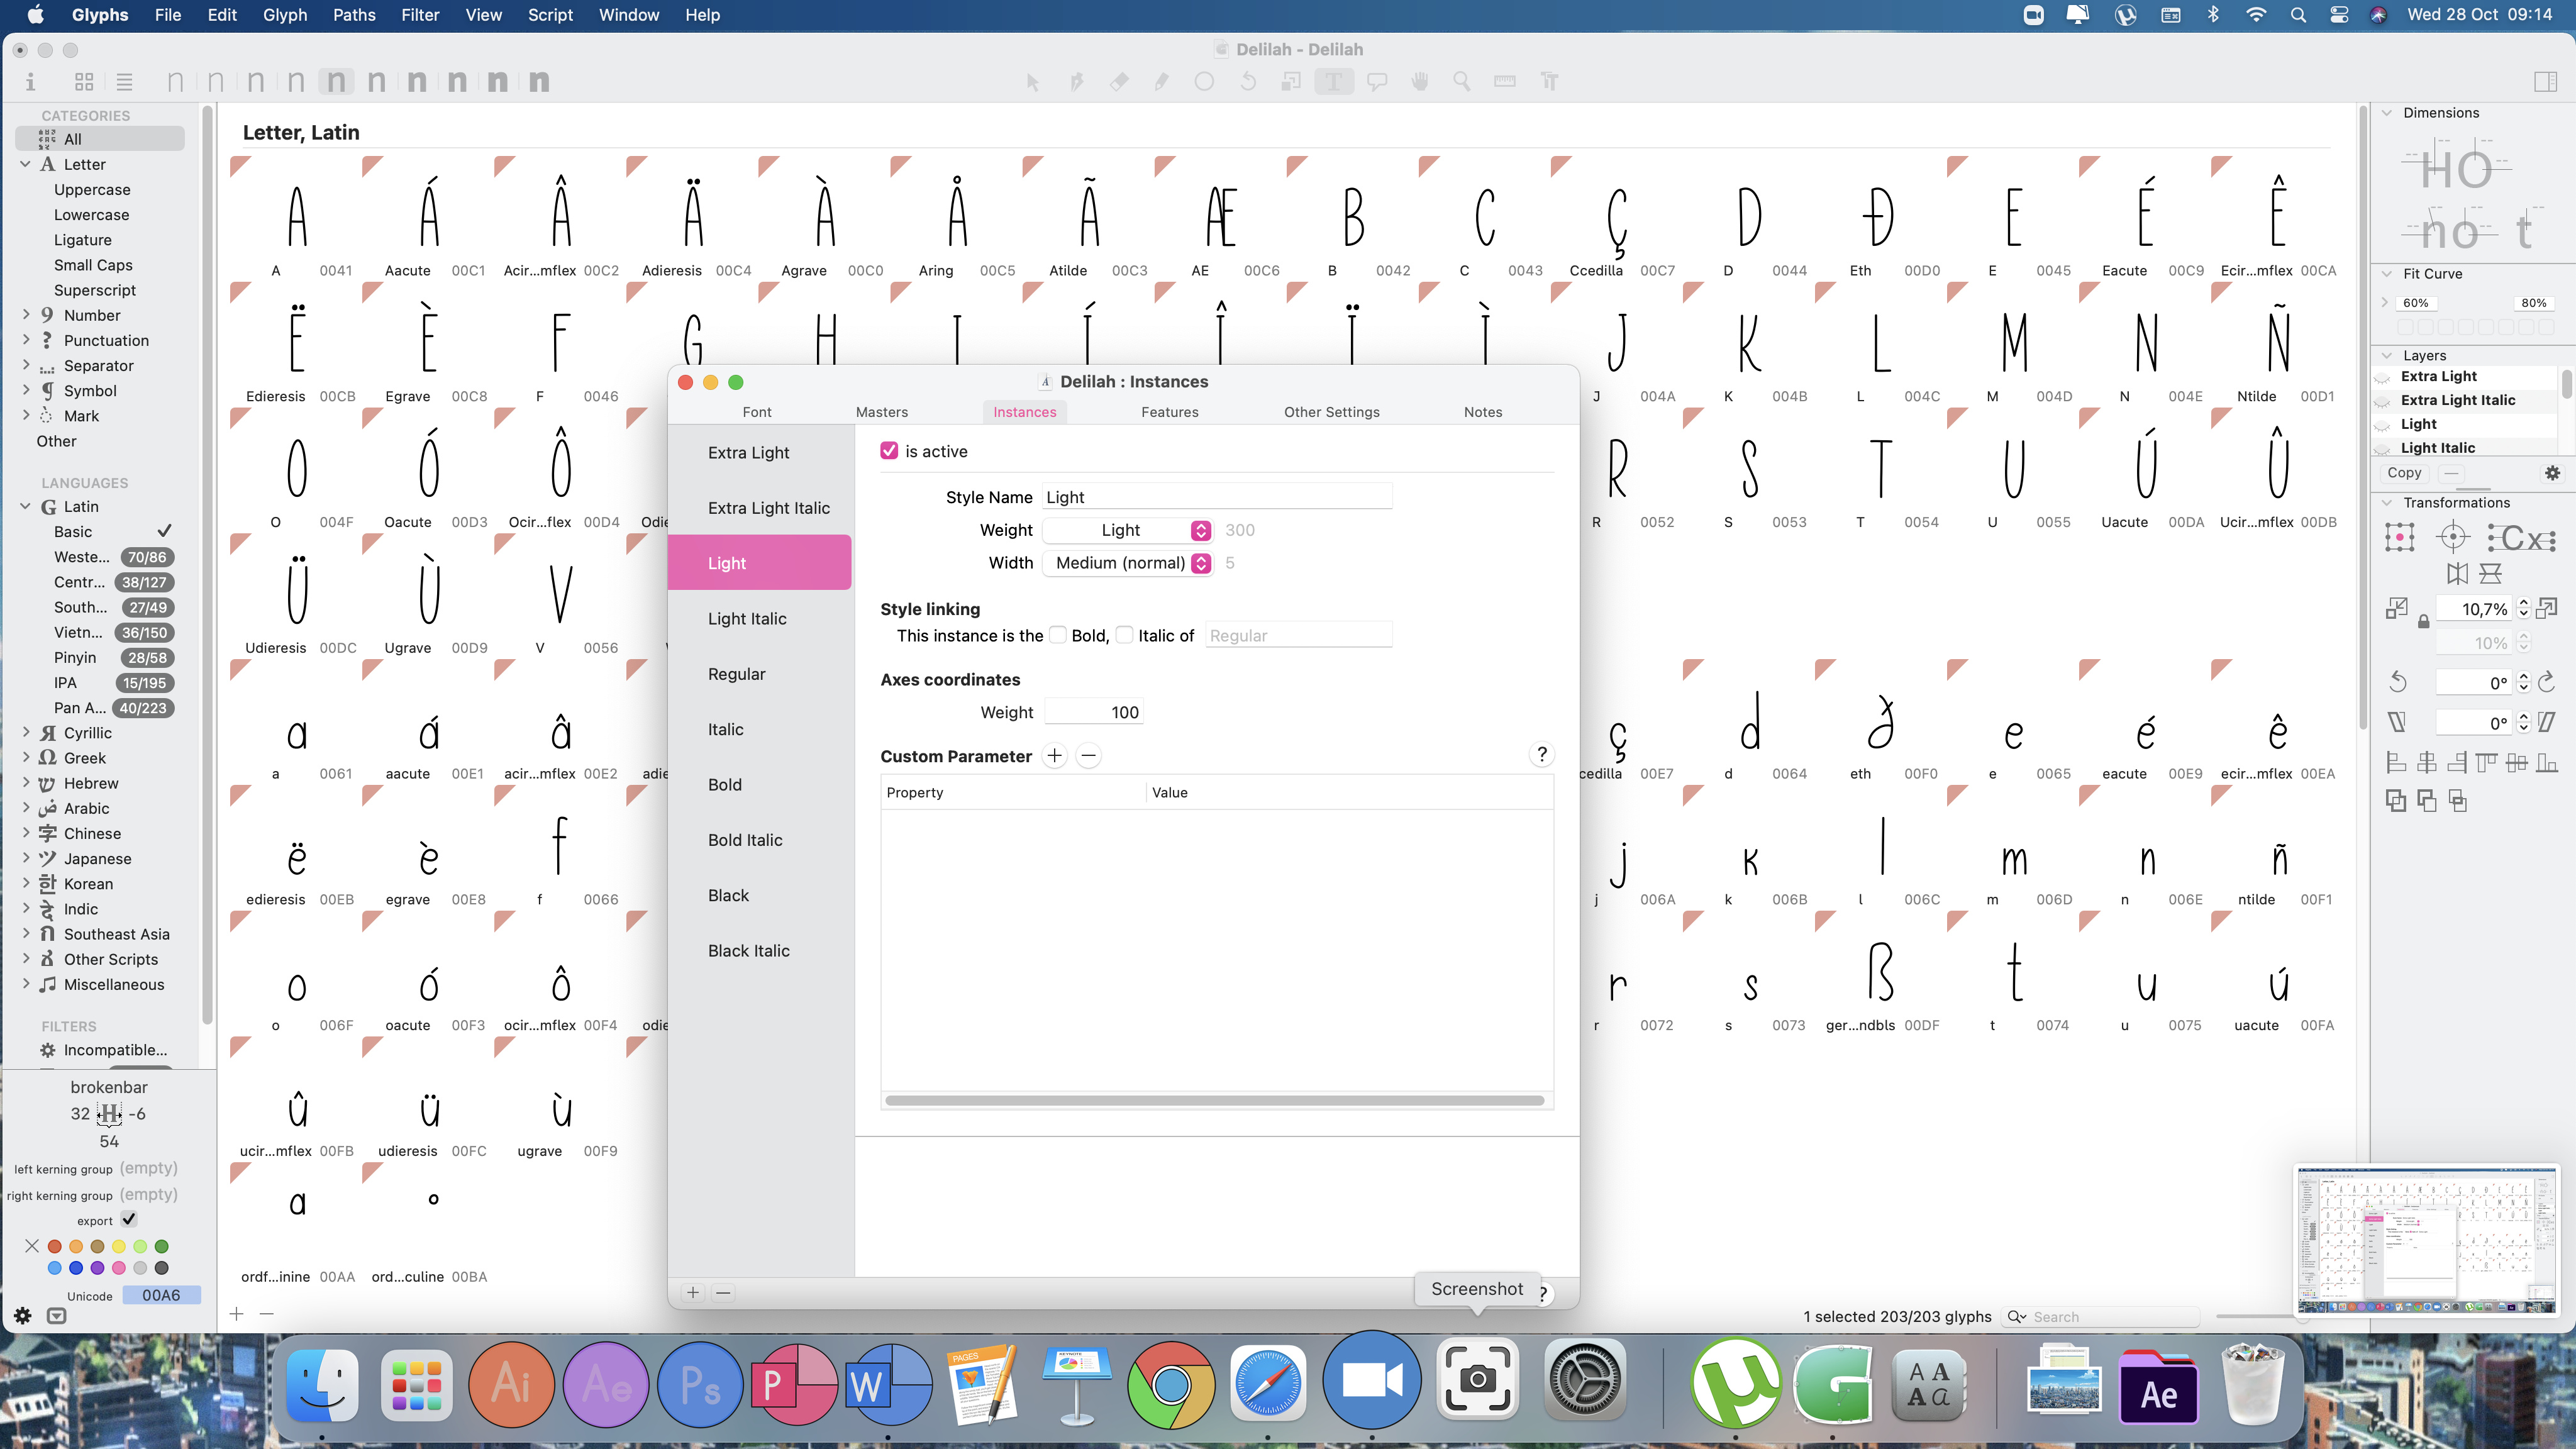Click the font info icon in toolbar

coord(30,81)
